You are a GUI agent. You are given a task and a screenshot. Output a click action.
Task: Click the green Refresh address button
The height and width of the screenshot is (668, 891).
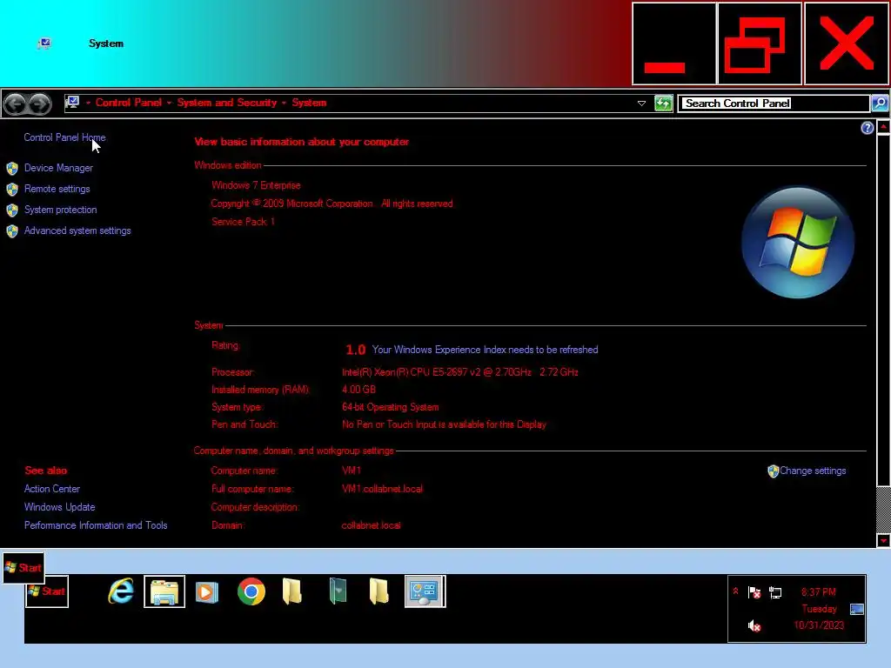663,104
